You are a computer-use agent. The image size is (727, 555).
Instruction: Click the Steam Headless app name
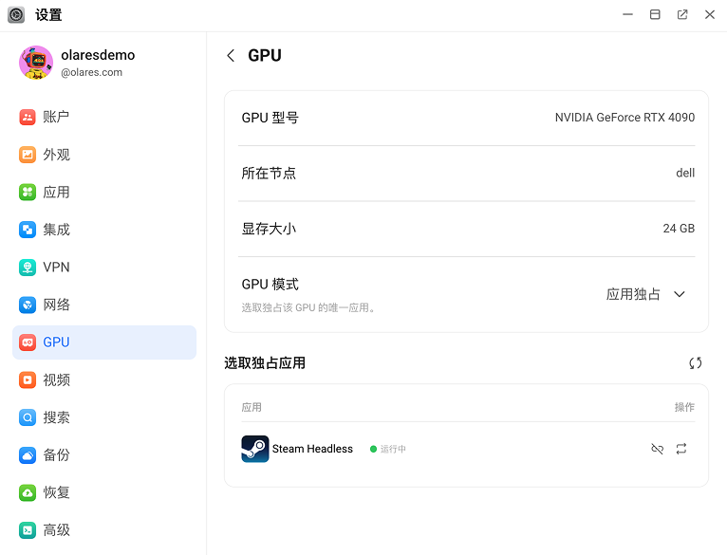pos(312,449)
